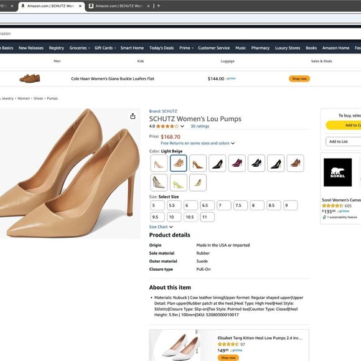
Task: Choose size 5
Action: (157, 205)
